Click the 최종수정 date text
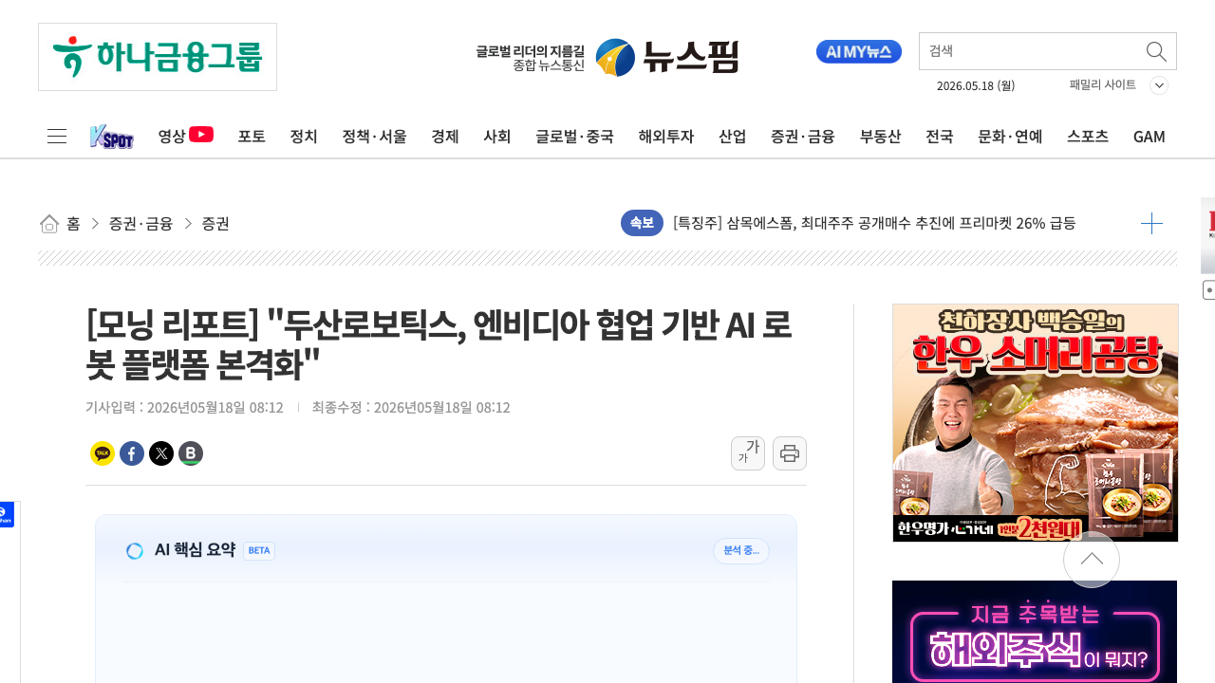Image resolution: width=1215 pixels, height=683 pixels. 411,408
